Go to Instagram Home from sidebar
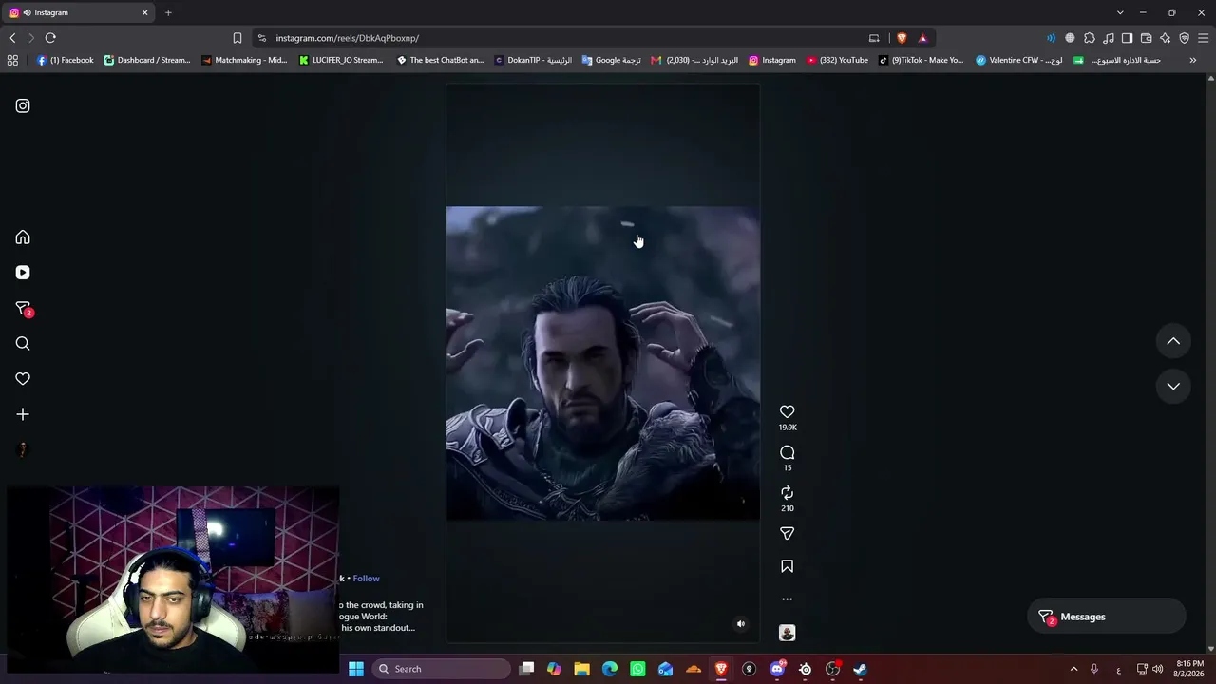The height and width of the screenshot is (684, 1216). [x=23, y=237]
